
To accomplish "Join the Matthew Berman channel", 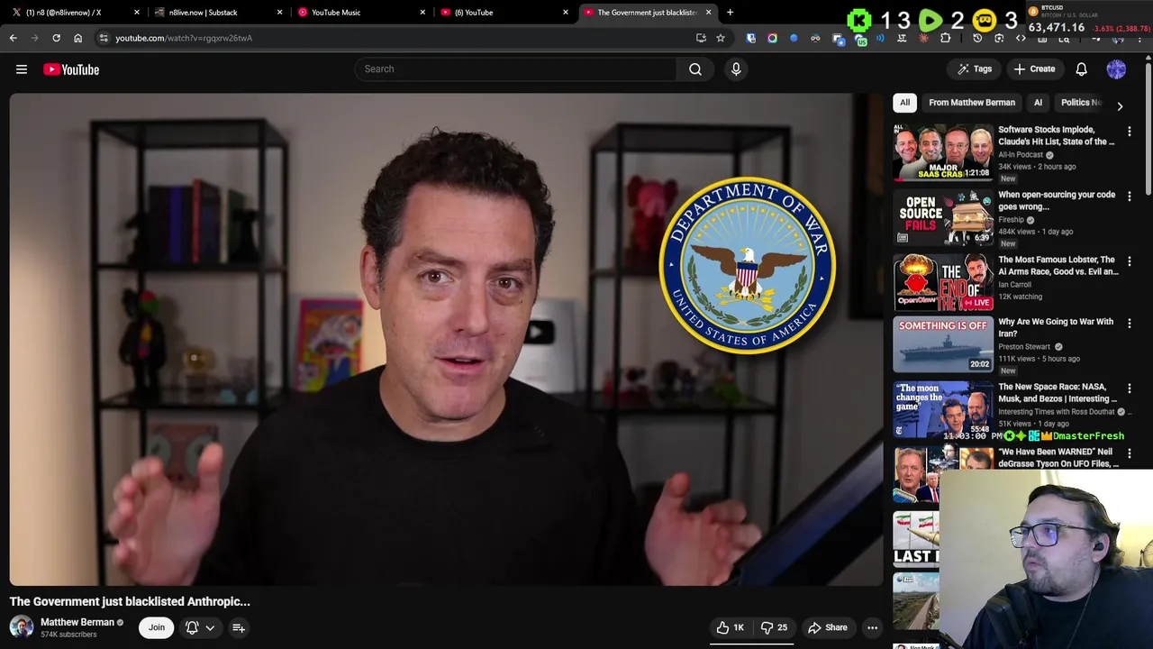I will tap(157, 627).
